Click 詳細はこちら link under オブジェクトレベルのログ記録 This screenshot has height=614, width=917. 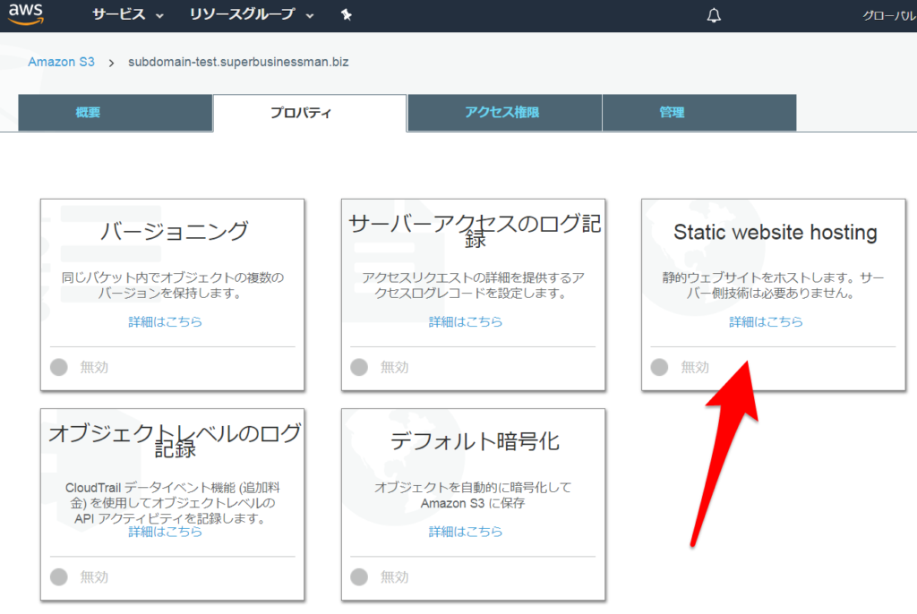click(166, 532)
